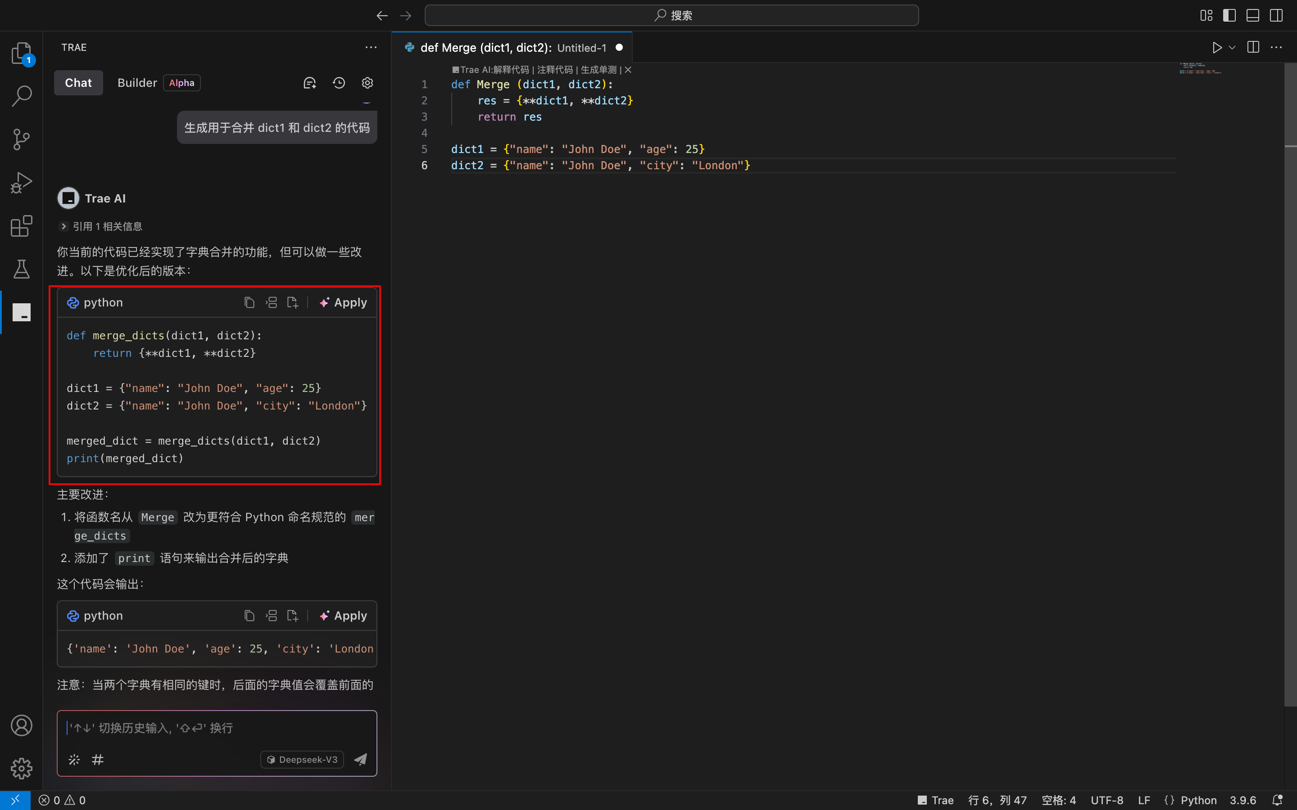Open editor more actions menu
Screen dimensions: 1297x810
(x=1277, y=48)
